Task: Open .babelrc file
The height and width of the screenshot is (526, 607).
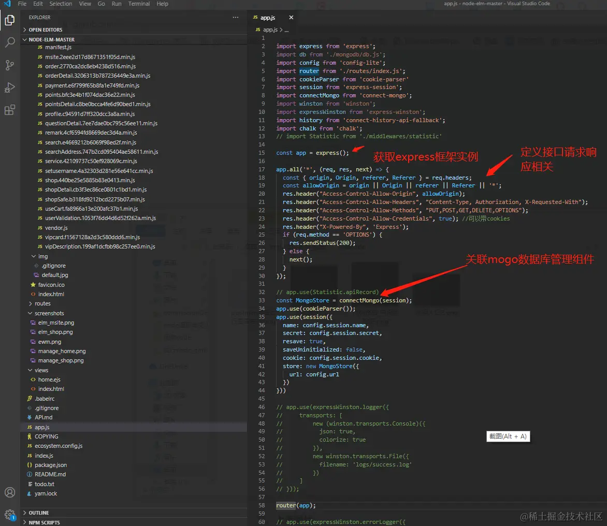Action: [x=45, y=399]
